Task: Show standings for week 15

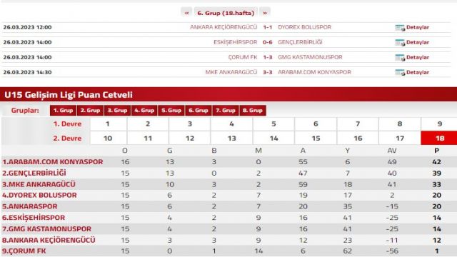Action: click(316, 138)
